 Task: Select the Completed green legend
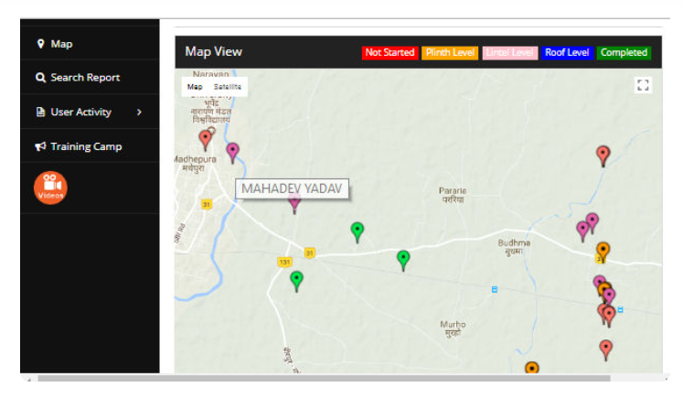[x=624, y=53]
